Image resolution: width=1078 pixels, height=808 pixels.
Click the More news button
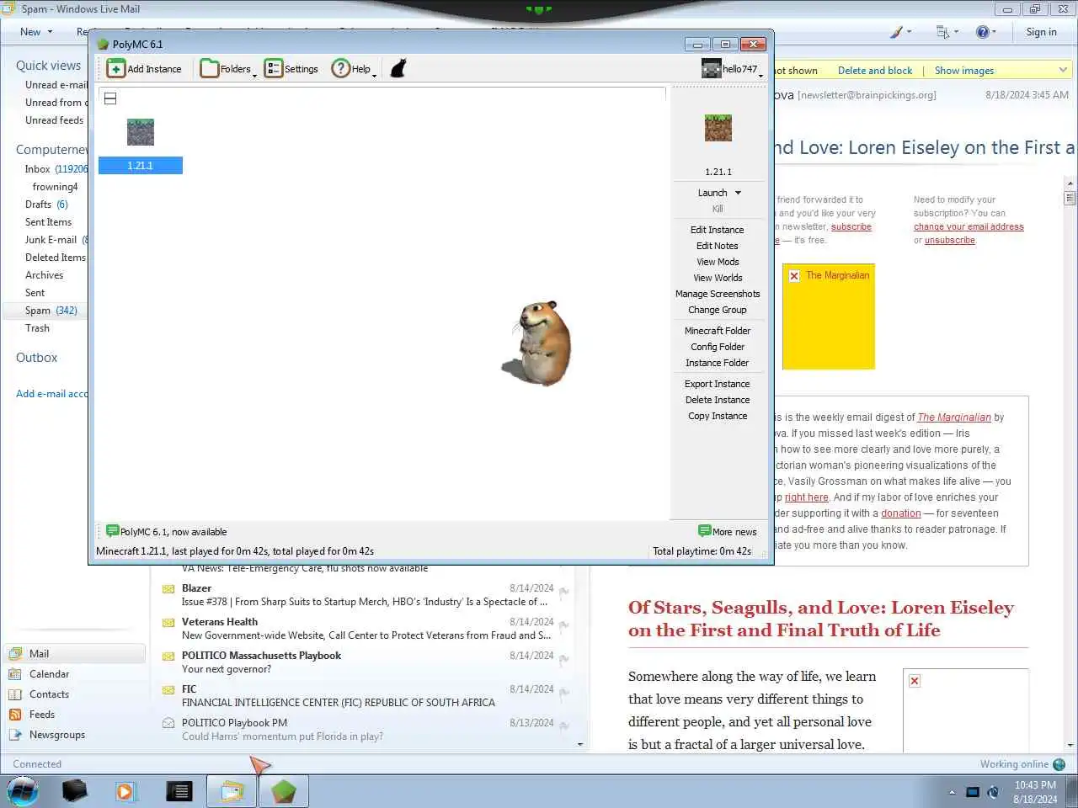tap(728, 531)
